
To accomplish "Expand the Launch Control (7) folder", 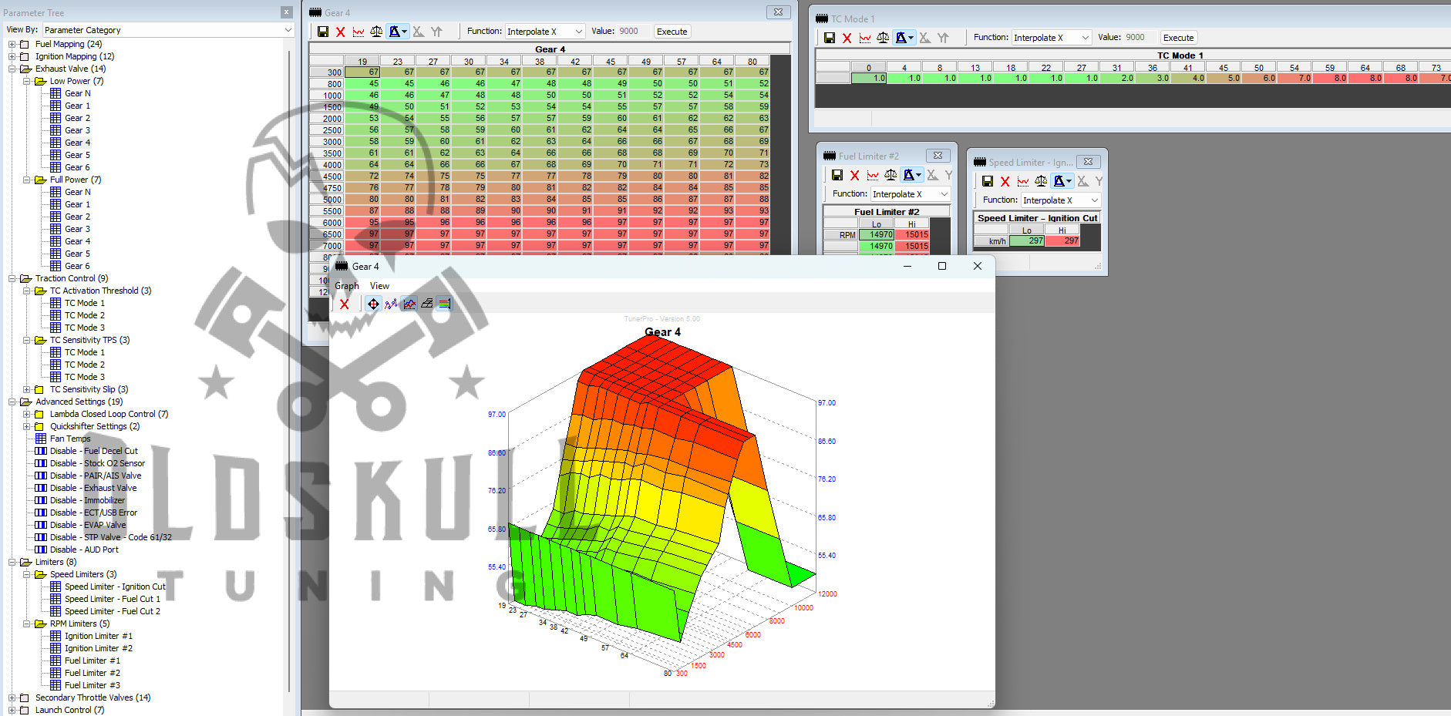I will click(x=12, y=710).
